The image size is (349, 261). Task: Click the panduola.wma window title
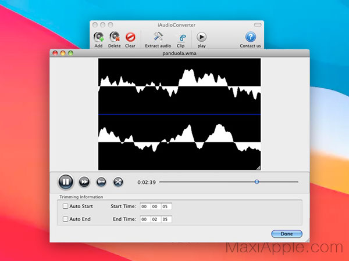[179, 53]
